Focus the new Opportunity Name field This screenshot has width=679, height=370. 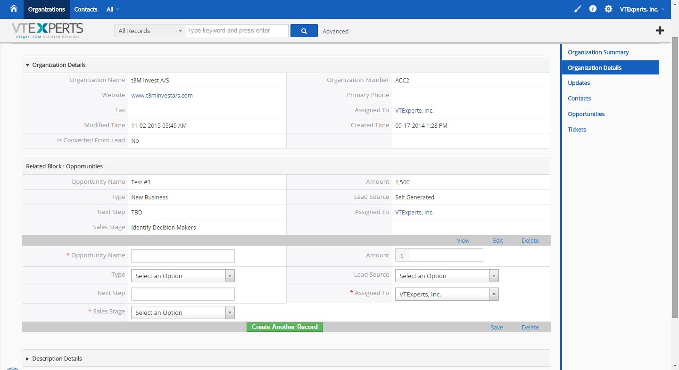click(183, 256)
